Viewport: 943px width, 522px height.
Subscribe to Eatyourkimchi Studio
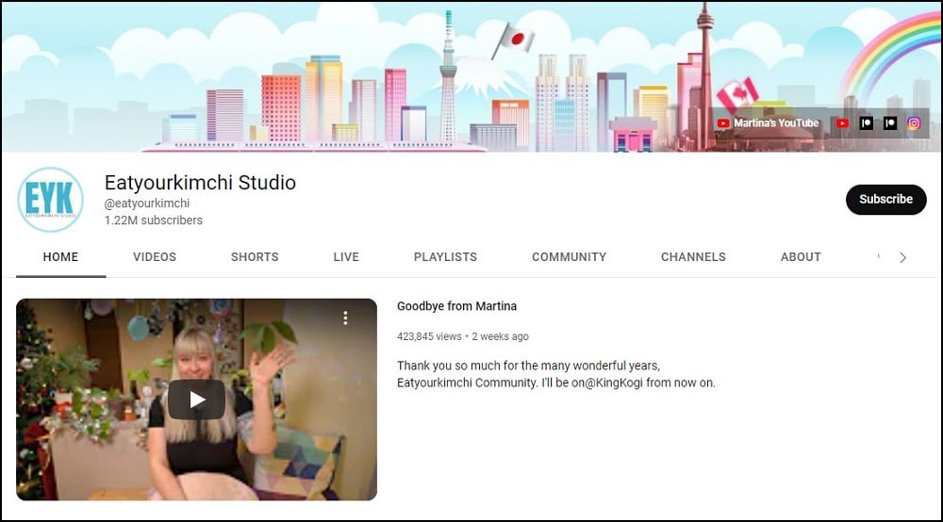(885, 200)
